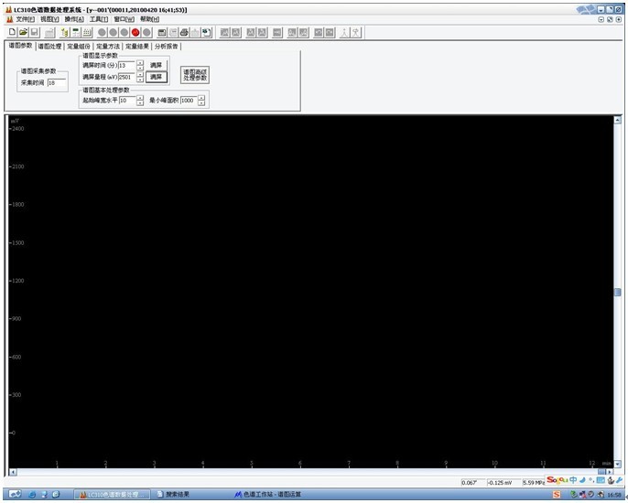Select the 分析报告 tab
628x503 pixels.
(167, 46)
